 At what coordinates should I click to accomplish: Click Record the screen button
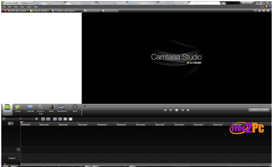[15, 11]
